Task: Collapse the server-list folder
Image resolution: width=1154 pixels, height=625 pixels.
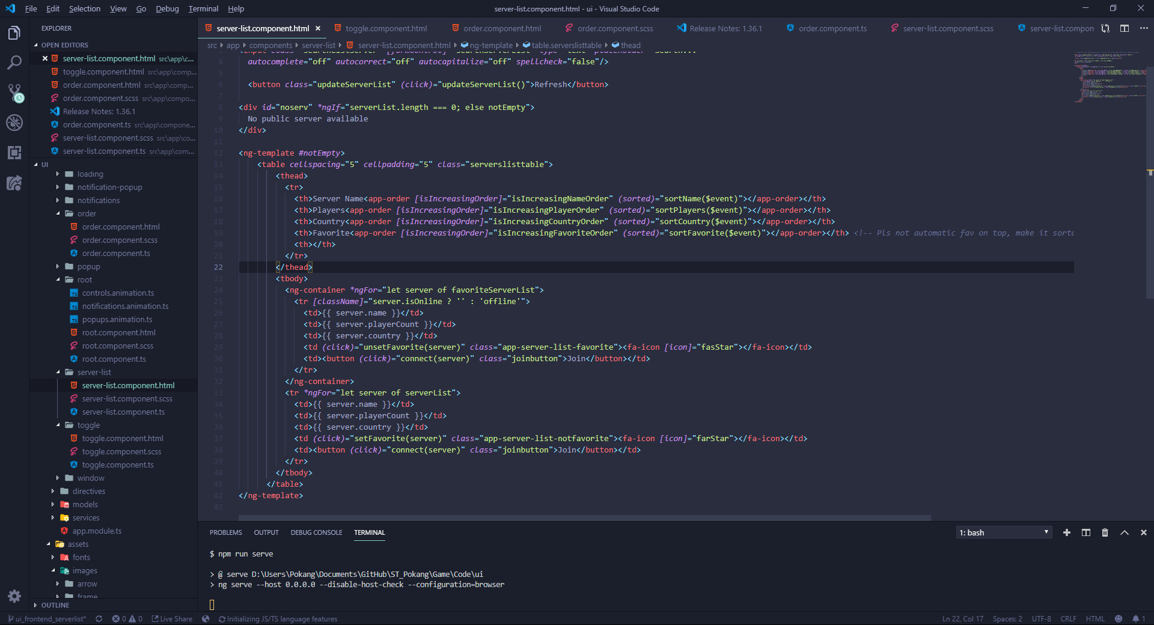Action: tap(94, 373)
